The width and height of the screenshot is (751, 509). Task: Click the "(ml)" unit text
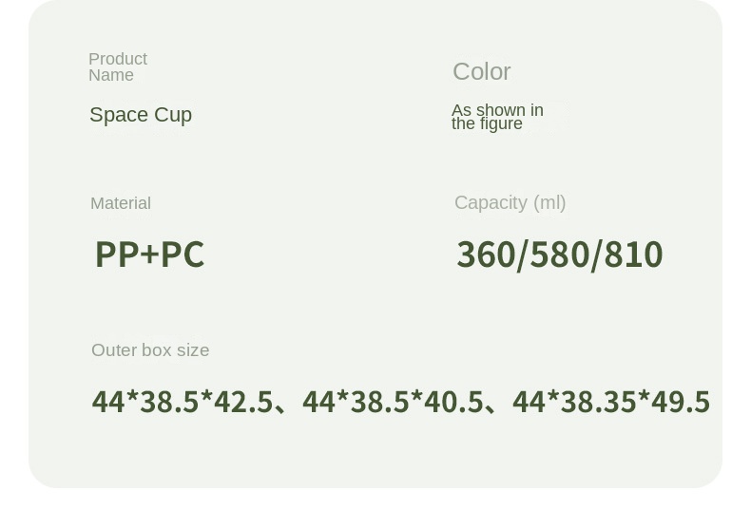(x=549, y=202)
